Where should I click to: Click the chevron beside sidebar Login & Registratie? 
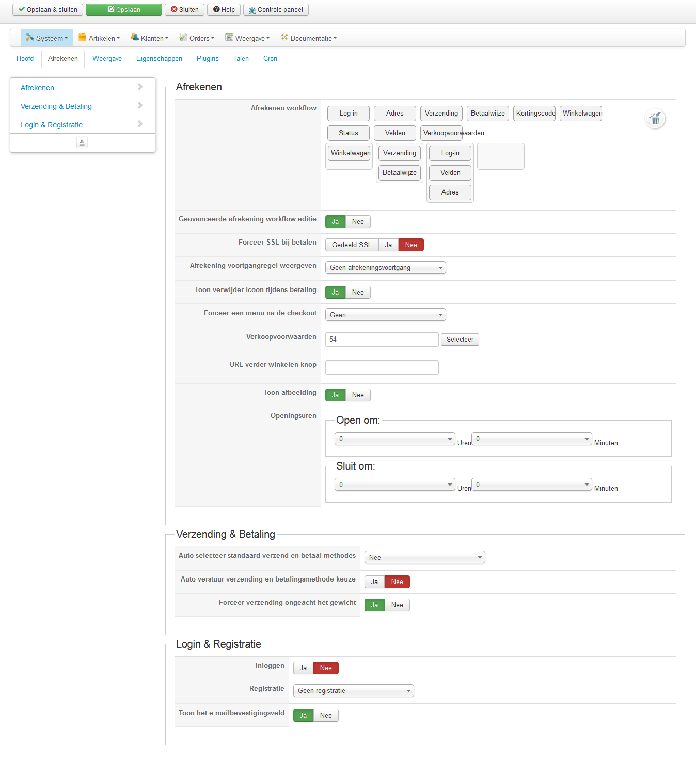click(140, 124)
